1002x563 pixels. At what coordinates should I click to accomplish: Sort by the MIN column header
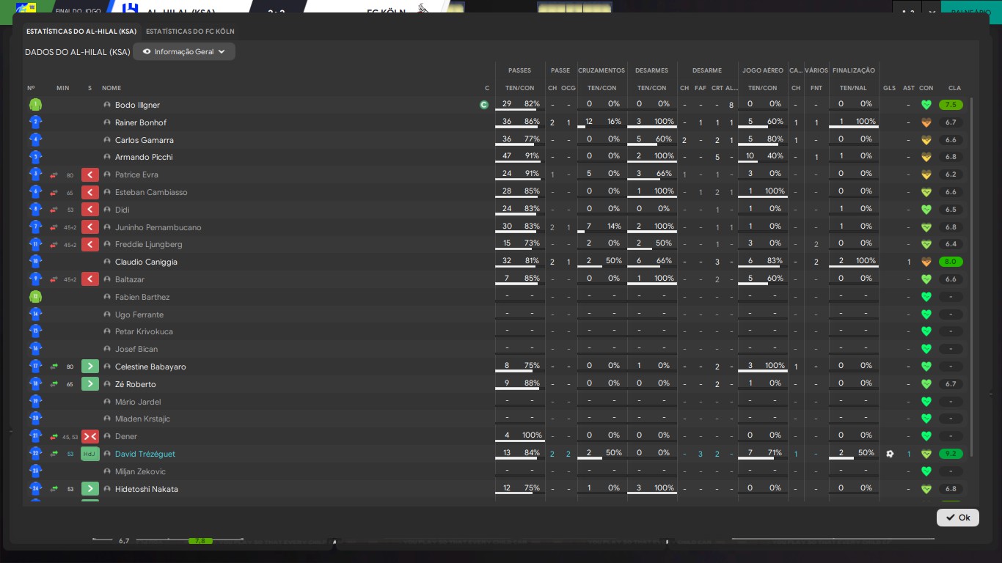(x=63, y=88)
